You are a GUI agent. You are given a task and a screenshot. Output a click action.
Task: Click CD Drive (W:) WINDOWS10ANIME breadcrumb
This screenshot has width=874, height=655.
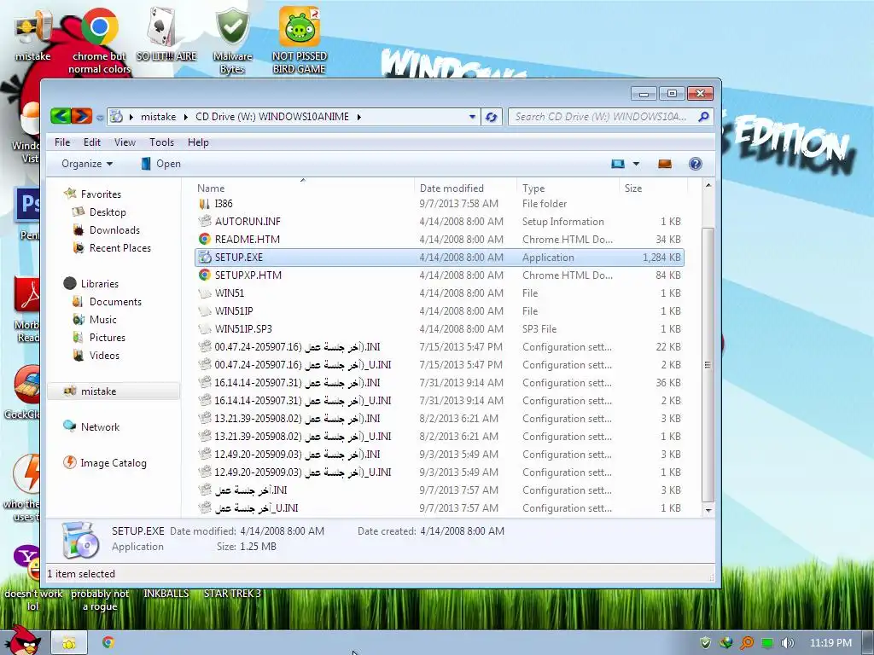tap(272, 117)
